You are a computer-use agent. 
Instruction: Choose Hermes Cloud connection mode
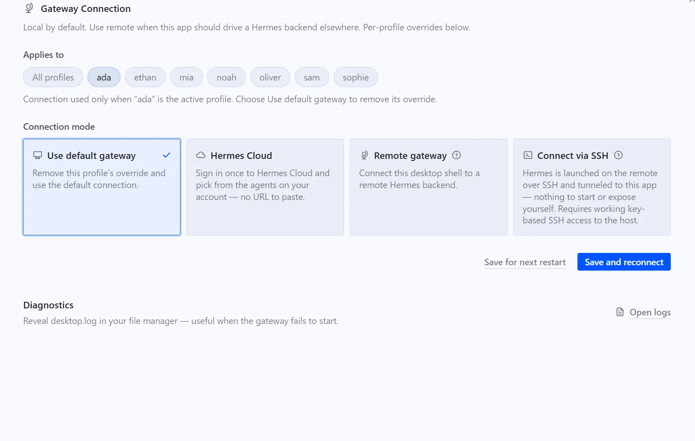[265, 187]
